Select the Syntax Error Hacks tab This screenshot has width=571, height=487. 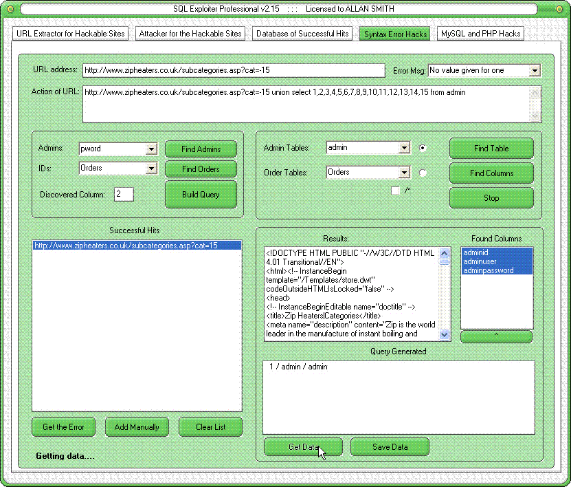[x=395, y=34]
